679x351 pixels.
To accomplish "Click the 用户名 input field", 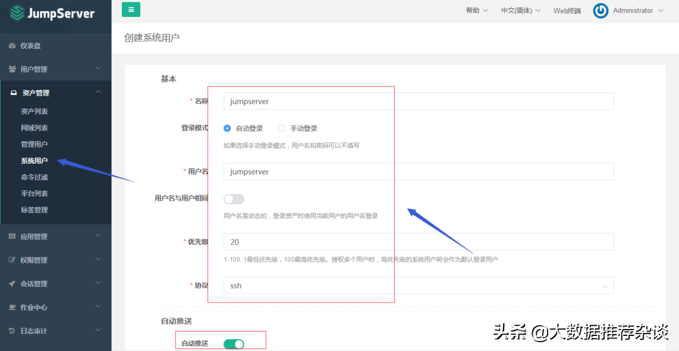I will [419, 171].
